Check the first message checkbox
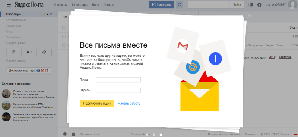This screenshot has width=298, height=137. tap(64, 36)
